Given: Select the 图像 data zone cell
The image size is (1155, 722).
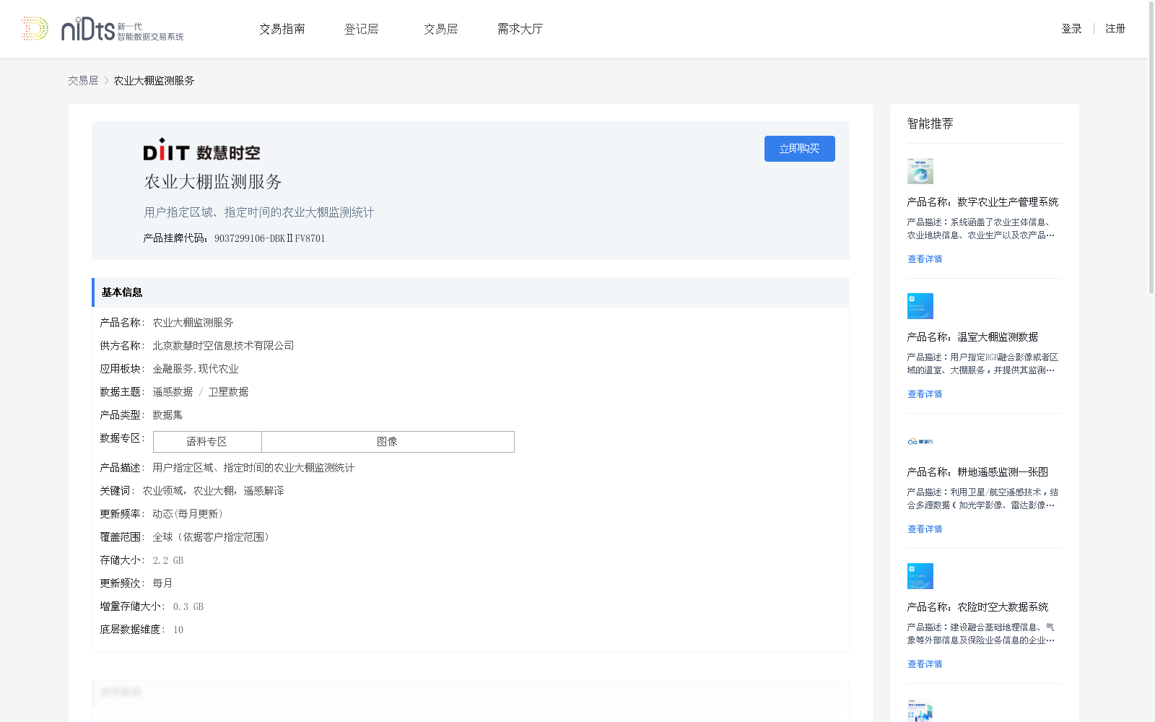Looking at the screenshot, I should (388, 442).
